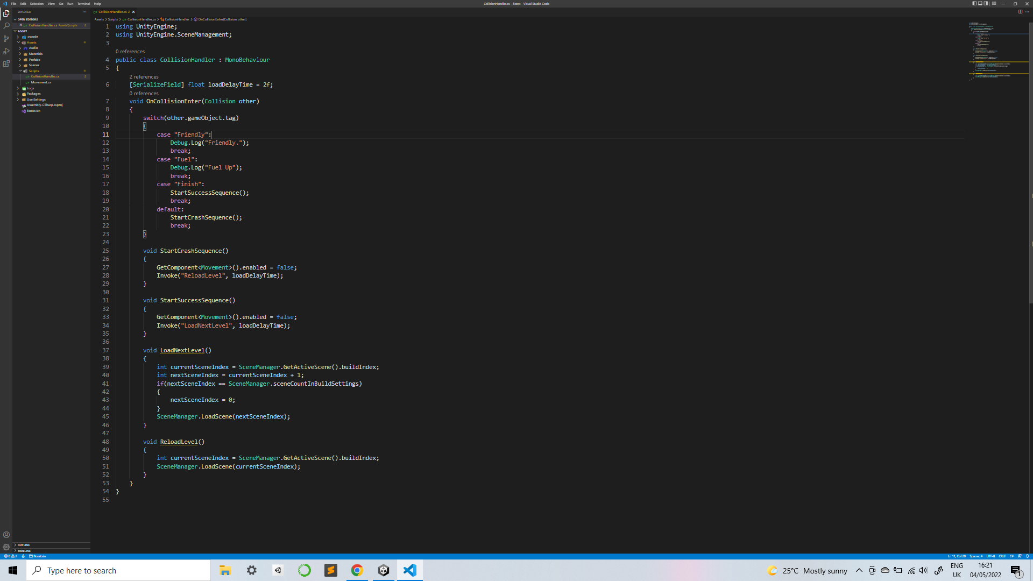
Task: Open the Source Control view
Action: [x=6, y=39]
